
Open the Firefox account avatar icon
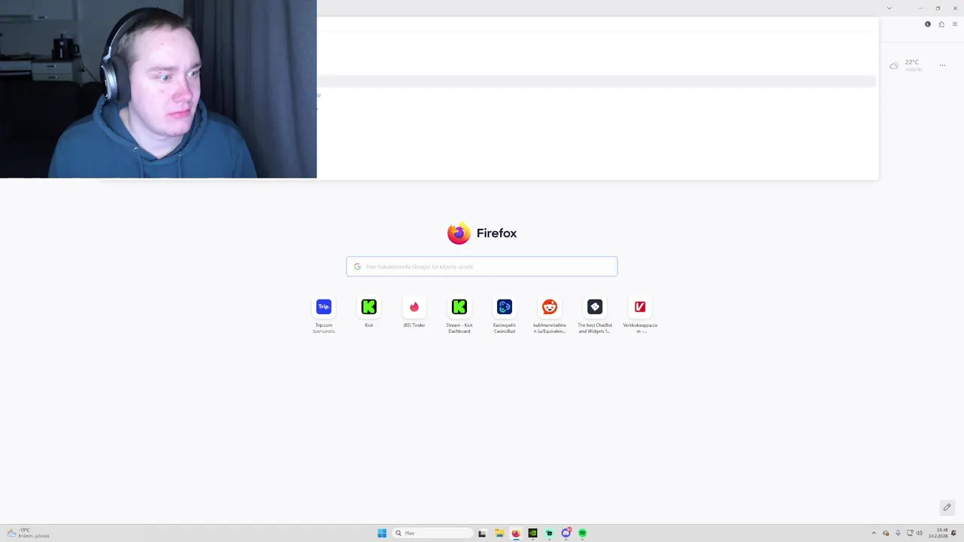coord(928,24)
